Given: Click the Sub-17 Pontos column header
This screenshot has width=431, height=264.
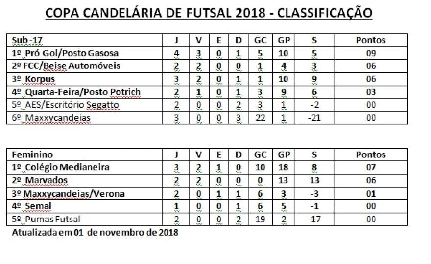Looking at the screenshot, I should pos(371,41).
